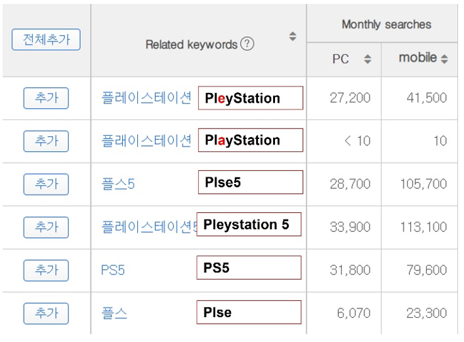
Task: Add keyword in the 33,900 PC searches row
Action: 46,227
